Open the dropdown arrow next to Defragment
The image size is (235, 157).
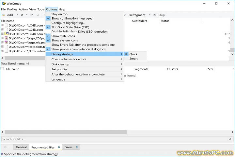point(150,15)
